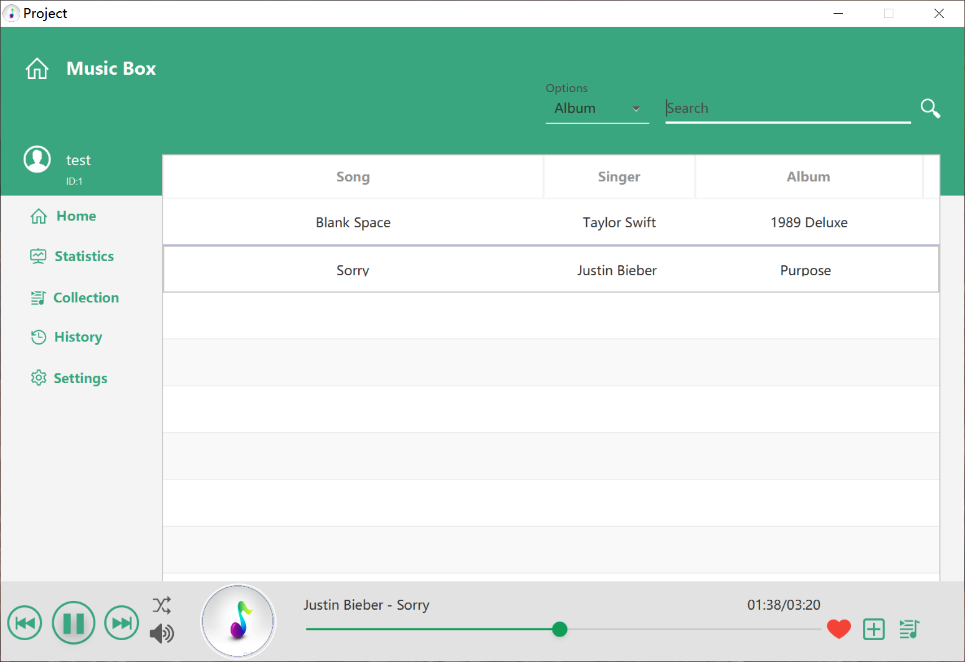Select the Sorry song cell
Viewport: 965px width, 662px height.
[353, 270]
